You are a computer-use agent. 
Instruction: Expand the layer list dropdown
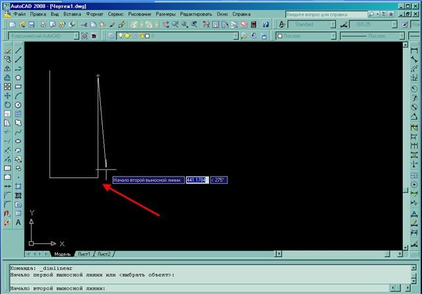pyautogui.click(x=236, y=36)
